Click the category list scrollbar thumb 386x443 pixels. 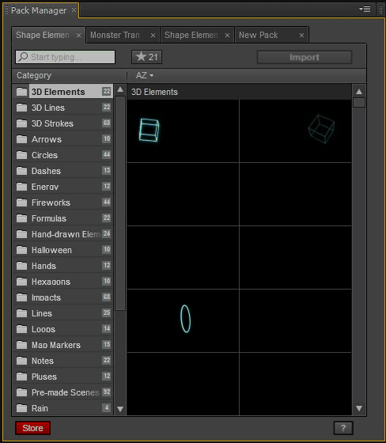click(x=120, y=203)
